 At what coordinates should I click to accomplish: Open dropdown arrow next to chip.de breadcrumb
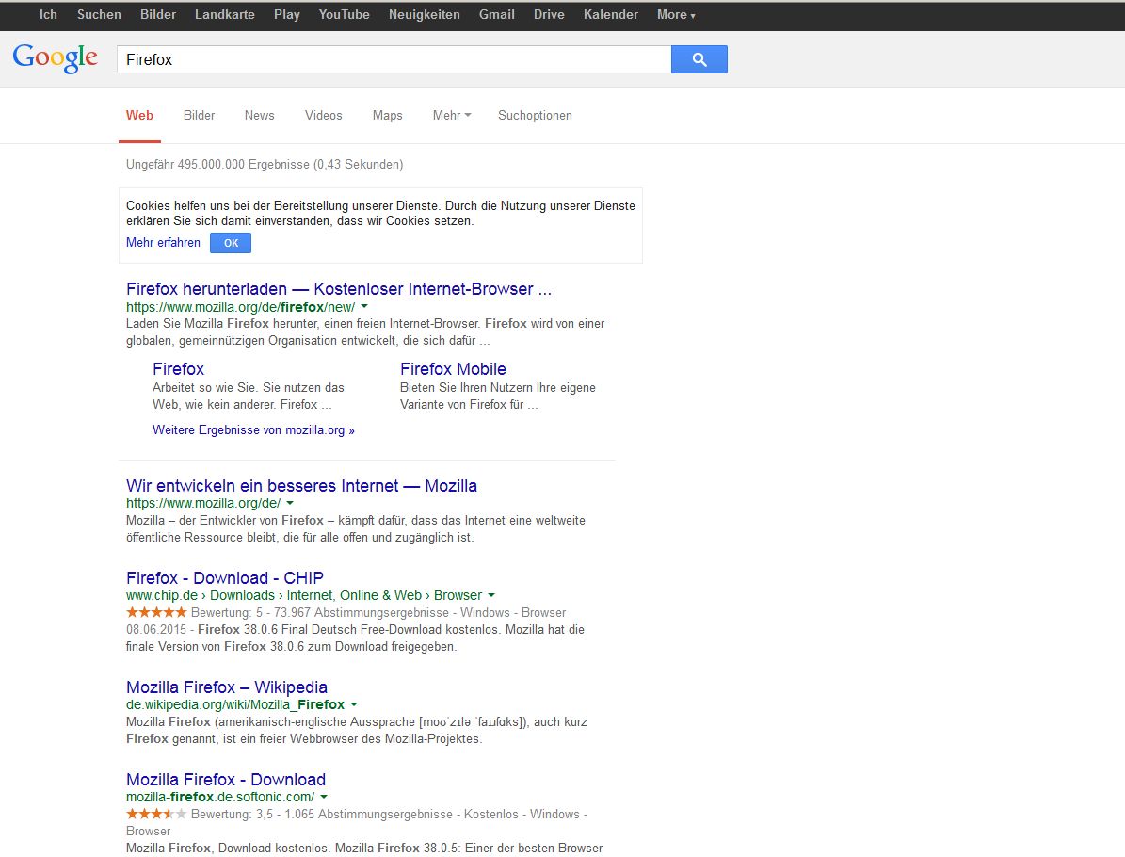tap(491, 596)
